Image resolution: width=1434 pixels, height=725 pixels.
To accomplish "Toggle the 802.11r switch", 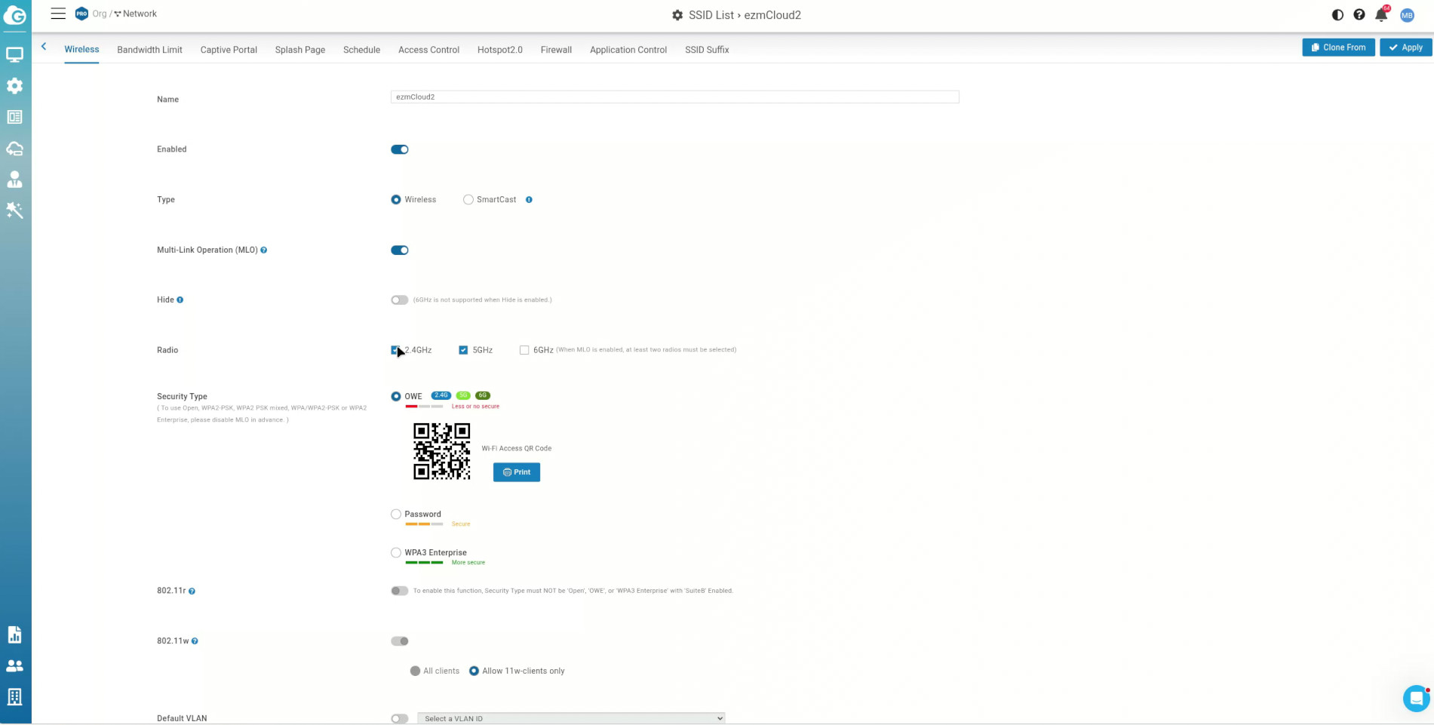I will [x=400, y=591].
